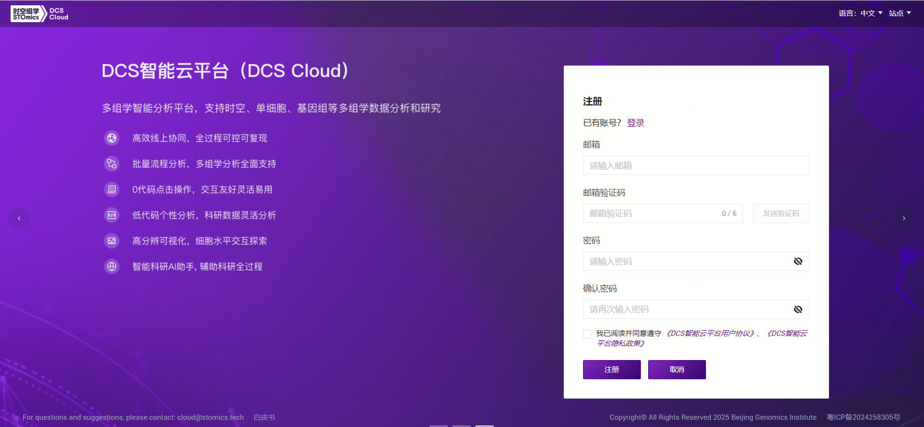This screenshot has height=427, width=924.
Task: Click the 多组学智能分析平台 subtitle text
Action: [x=271, y=108]
